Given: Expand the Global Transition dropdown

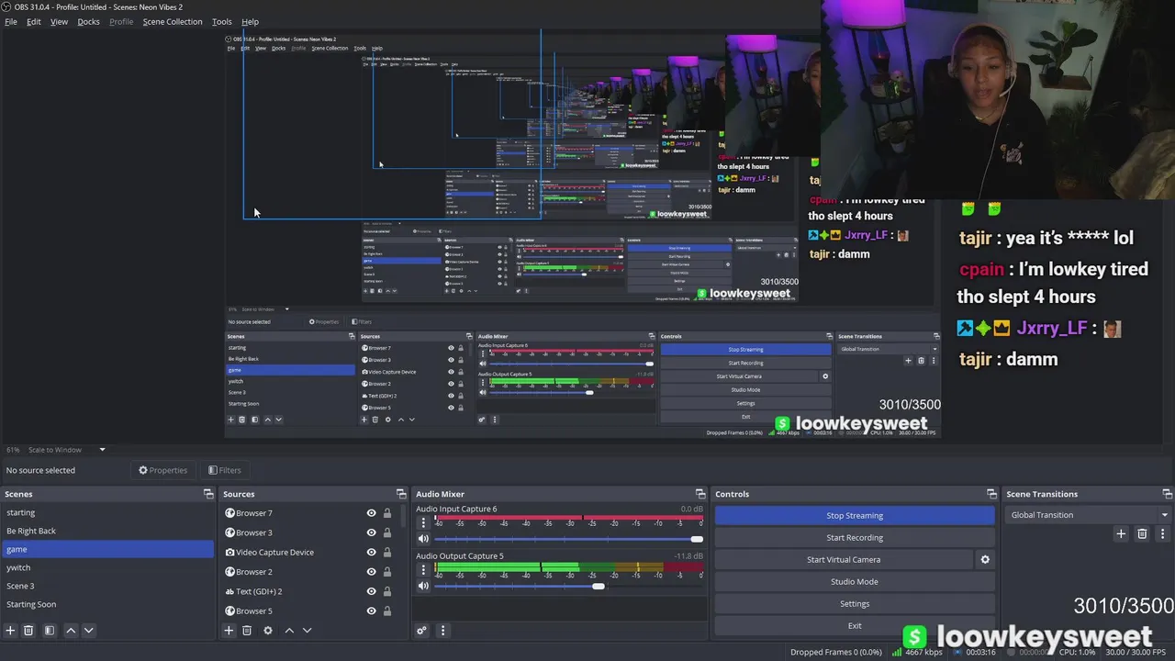Looking at the screenshot, I should click(x=1088, y=515).
